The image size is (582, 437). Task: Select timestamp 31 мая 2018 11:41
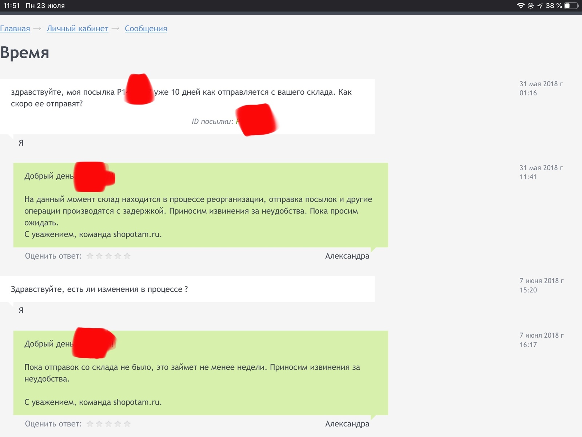(541, 172)
